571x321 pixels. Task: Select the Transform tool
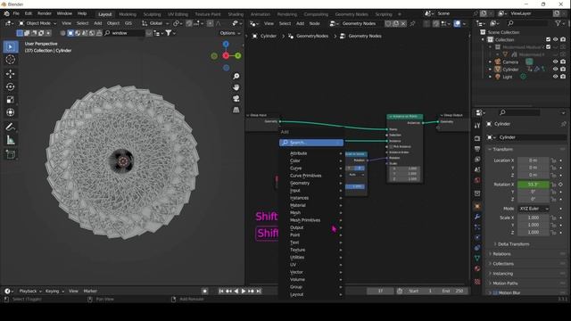(11, 112)
